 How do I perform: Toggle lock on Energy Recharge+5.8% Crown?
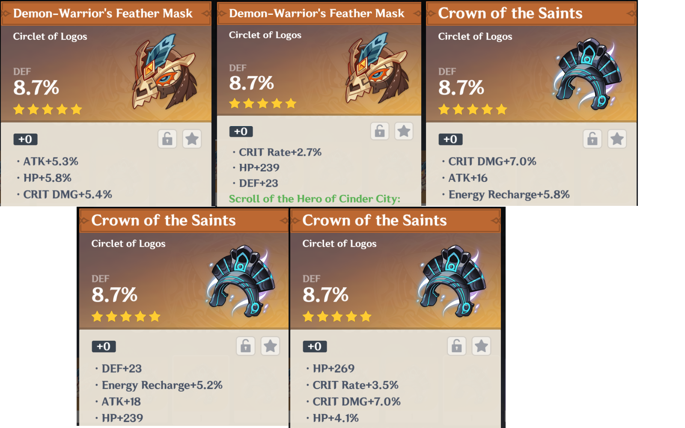coord(593,139)
